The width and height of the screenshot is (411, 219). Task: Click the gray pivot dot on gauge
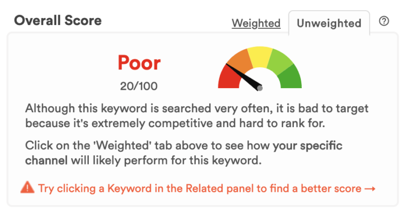(x=260, y=88)
